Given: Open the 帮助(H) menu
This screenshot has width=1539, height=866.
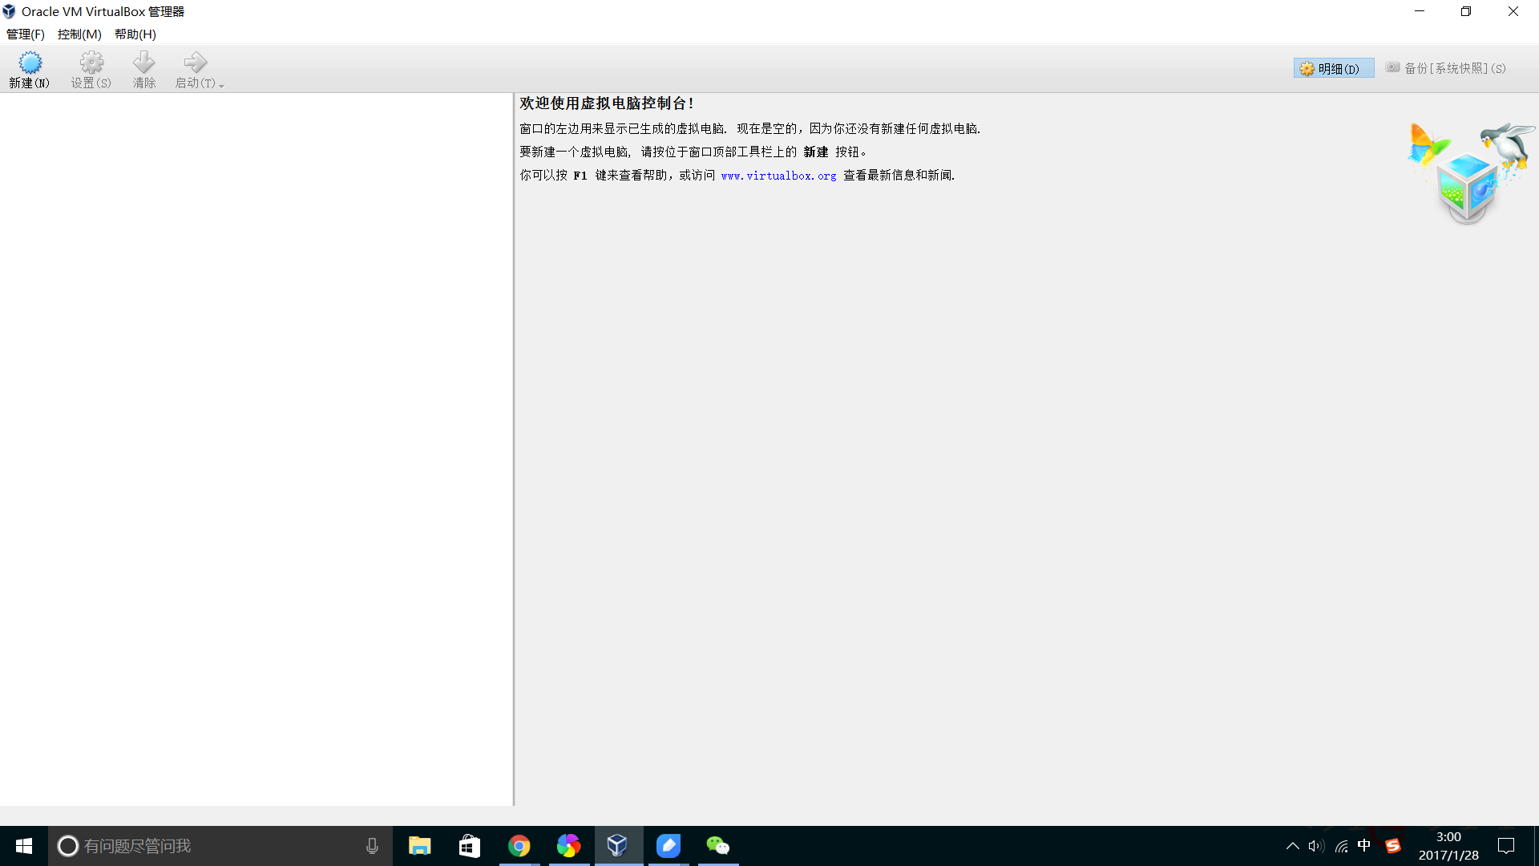Looking at the screenshot, I should coord(135,34).
